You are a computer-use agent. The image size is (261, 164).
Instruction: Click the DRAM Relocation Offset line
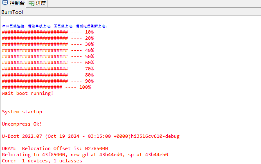[55, 148]
